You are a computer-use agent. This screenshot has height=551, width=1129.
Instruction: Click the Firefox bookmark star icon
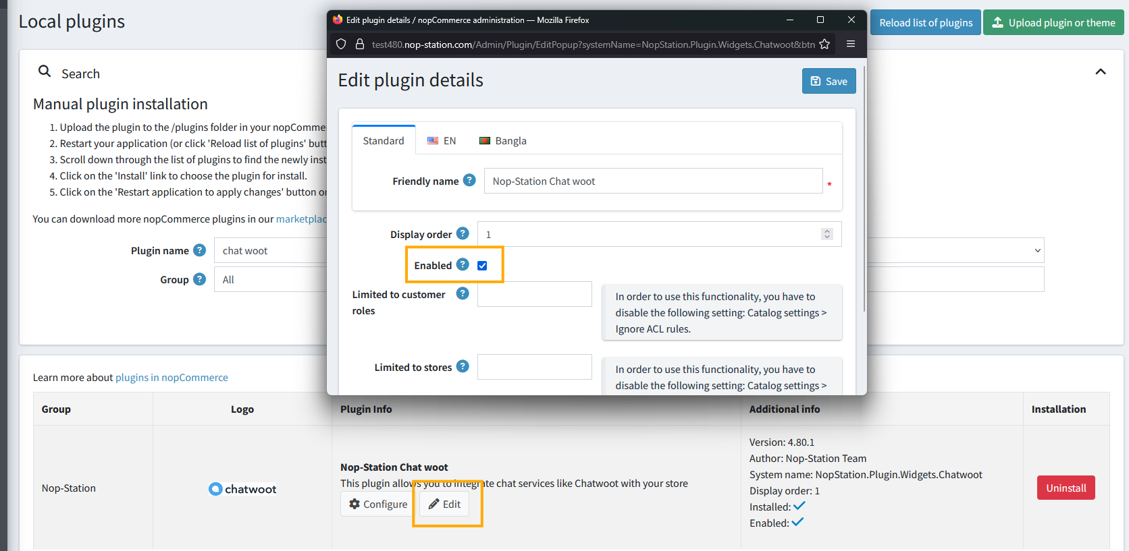(824, 45)
